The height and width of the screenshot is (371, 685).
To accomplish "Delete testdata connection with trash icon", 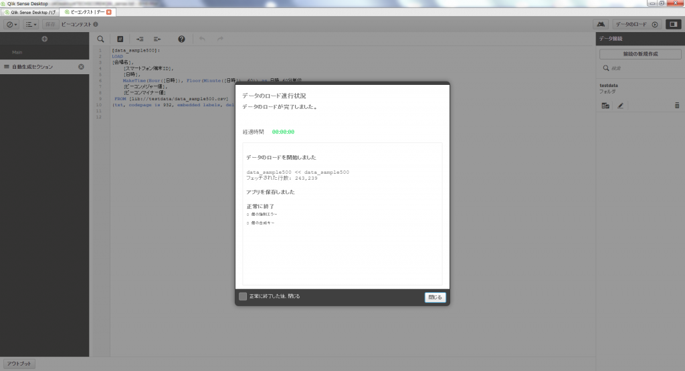I will 676,106.
